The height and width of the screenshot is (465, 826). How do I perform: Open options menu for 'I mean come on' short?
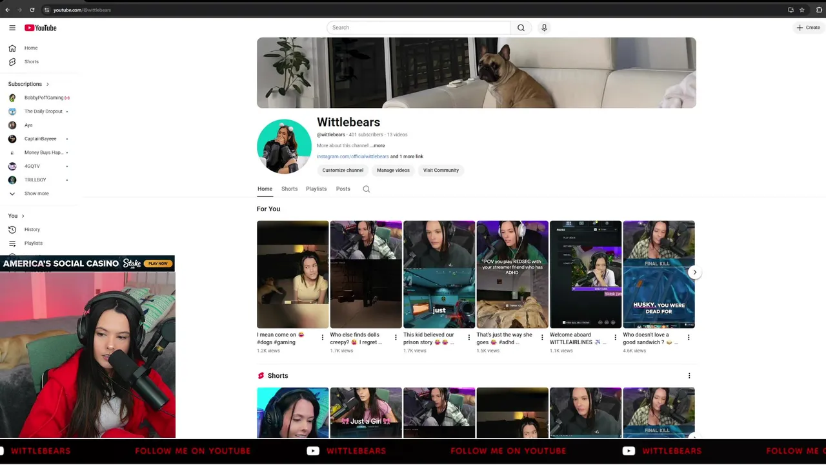coord(323,337)
